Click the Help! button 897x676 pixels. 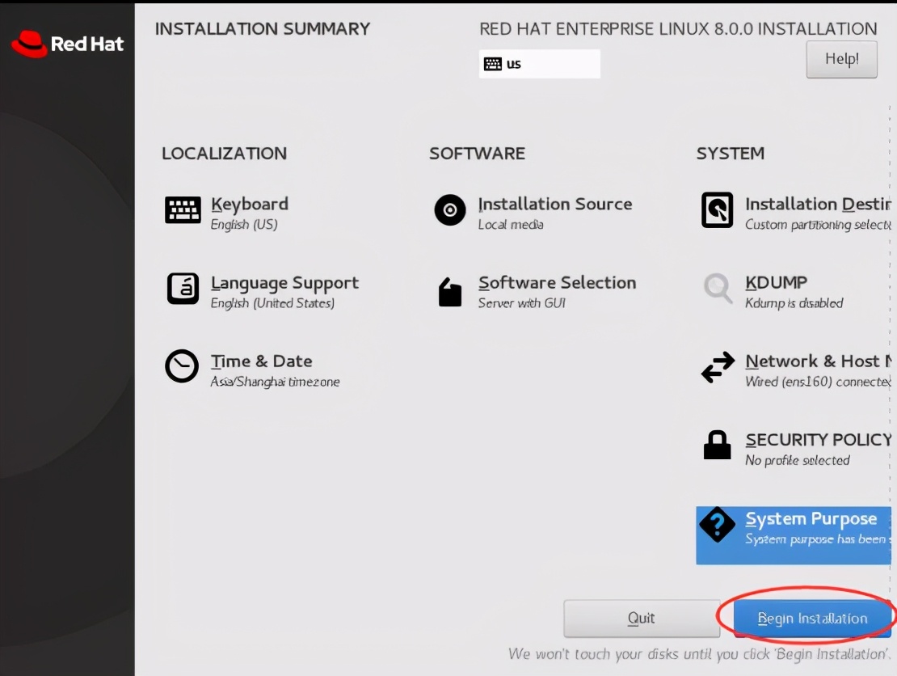(x=841, y=59)
